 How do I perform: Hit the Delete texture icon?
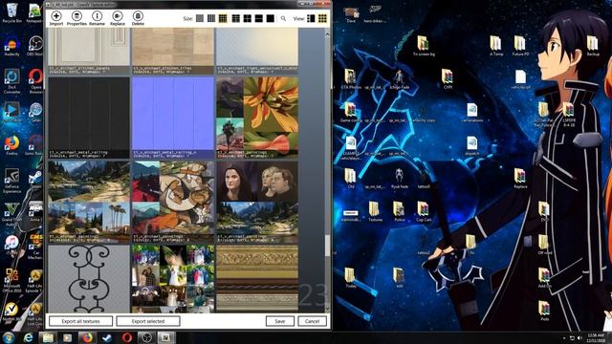point(138,18)
